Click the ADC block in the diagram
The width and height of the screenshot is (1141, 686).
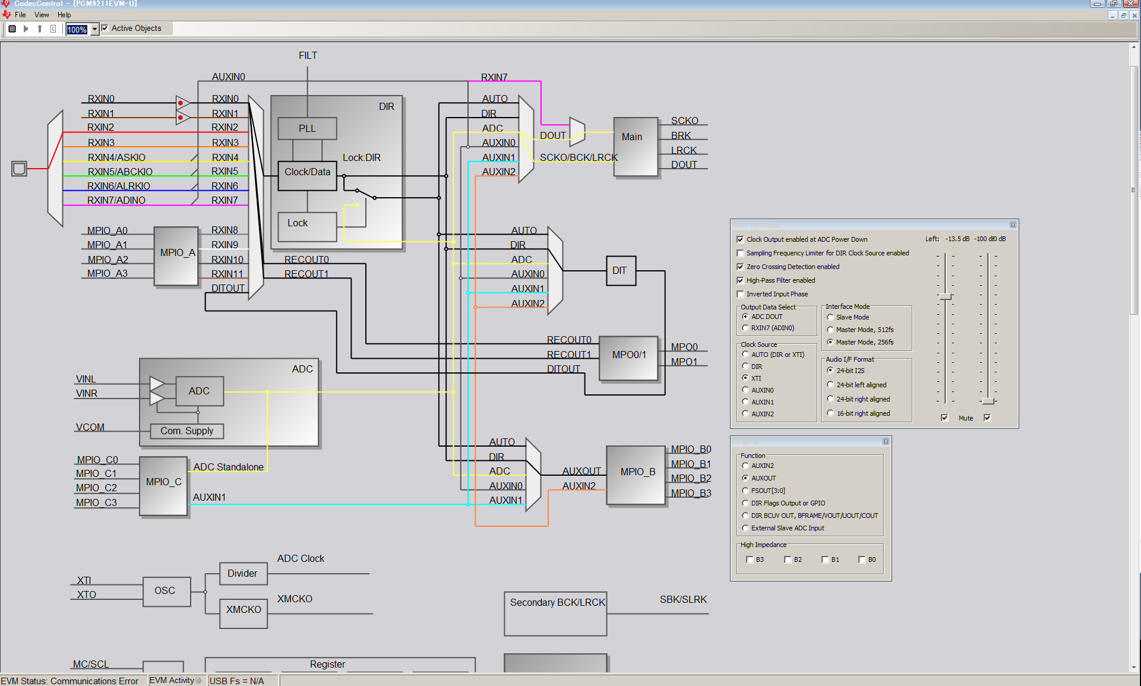click(199, 391)
